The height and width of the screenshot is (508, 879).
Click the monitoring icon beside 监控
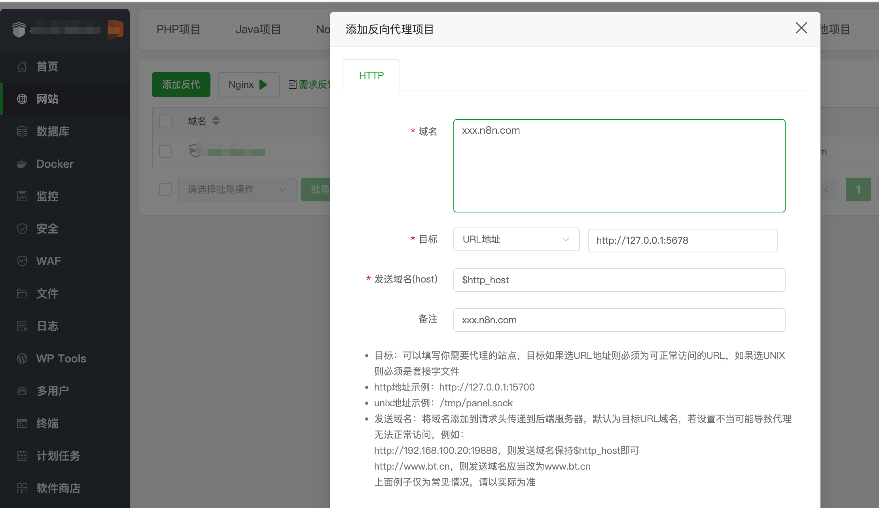coord(22,196)
